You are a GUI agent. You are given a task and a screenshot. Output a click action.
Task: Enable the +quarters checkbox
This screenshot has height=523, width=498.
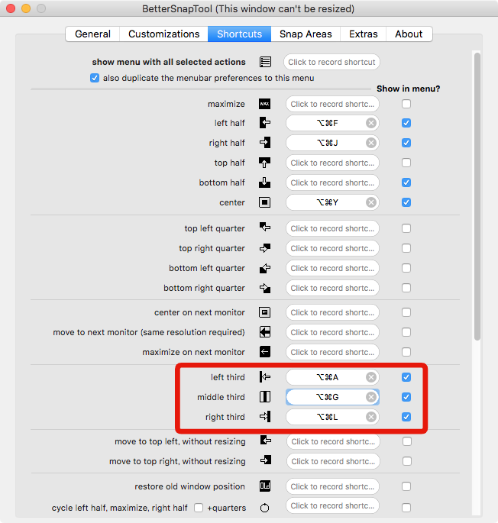(199, 508)
